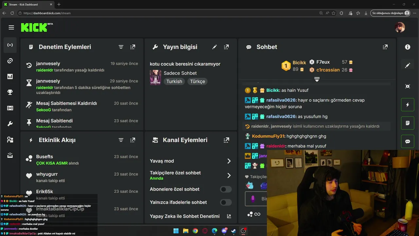Open Steam from the taskbar

click(234, 231)
